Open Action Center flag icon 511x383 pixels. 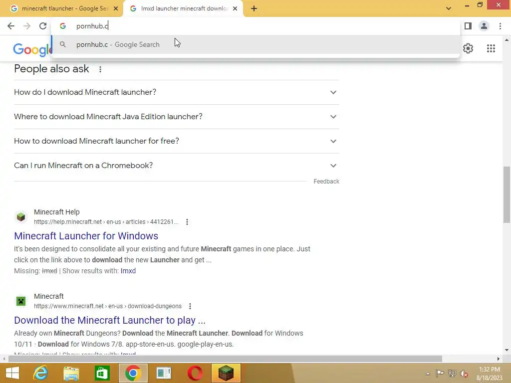pos(440,373)
